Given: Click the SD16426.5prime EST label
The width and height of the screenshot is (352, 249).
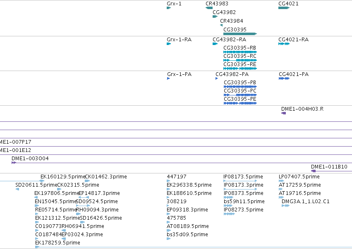Looking at the screenshot, I should tap(101, 218).
